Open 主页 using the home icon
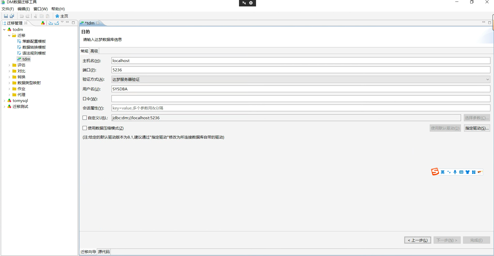 click(x=61, y=16)
